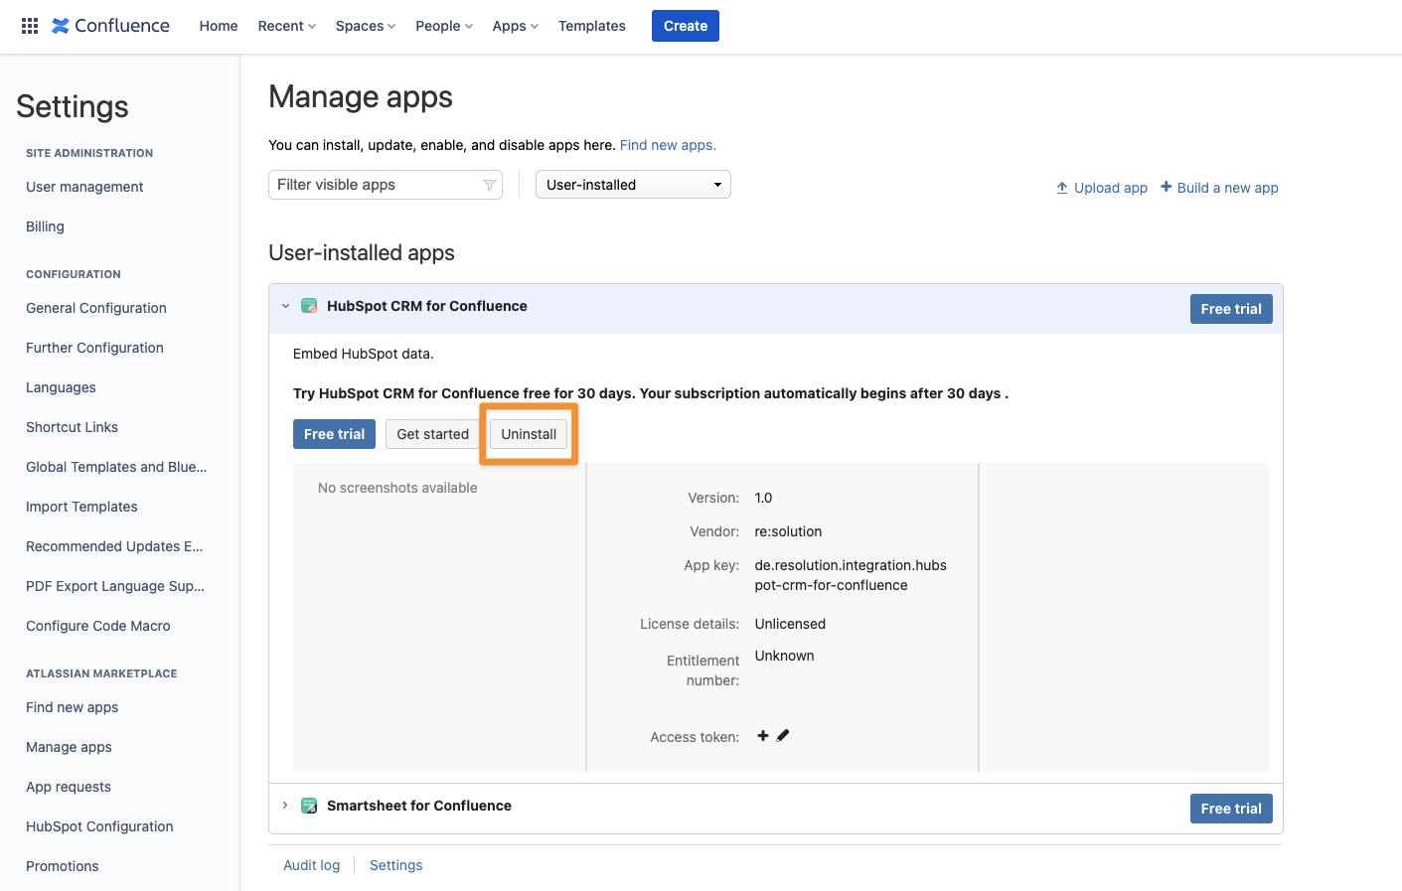The image size is (1402, 891).
Task: Click Free trial for Smartsheet for Confluence
Action: point(1231,809)
